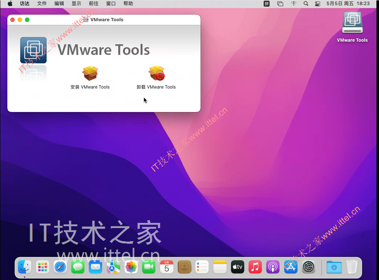Click the VMware Tools desktop disk label
379x280 pixels.
click(x=353, y=40)
